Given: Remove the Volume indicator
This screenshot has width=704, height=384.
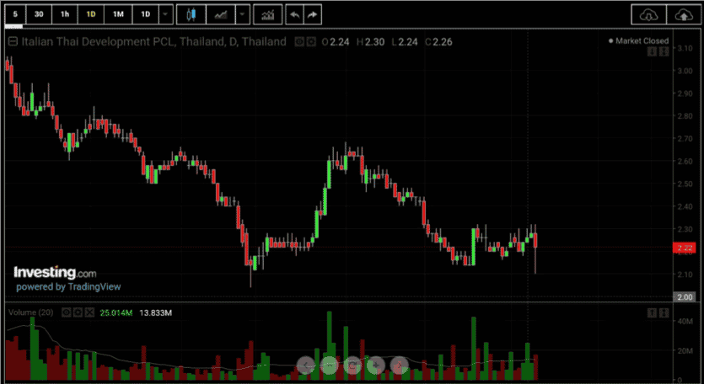Looking at the screenshot, I should (x=89, y=312).
